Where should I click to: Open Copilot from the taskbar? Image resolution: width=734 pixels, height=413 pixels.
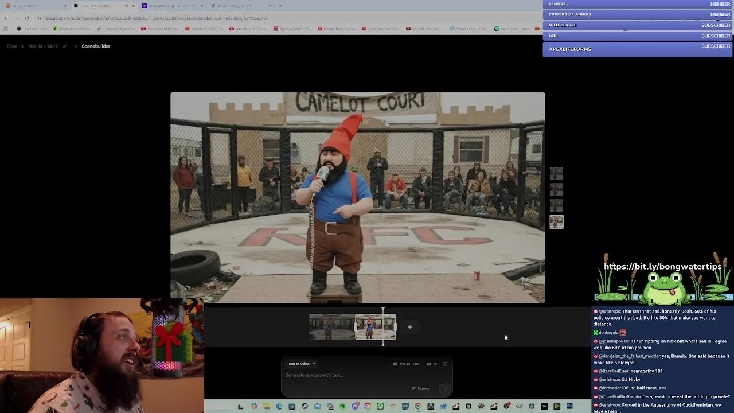[254, 406]
